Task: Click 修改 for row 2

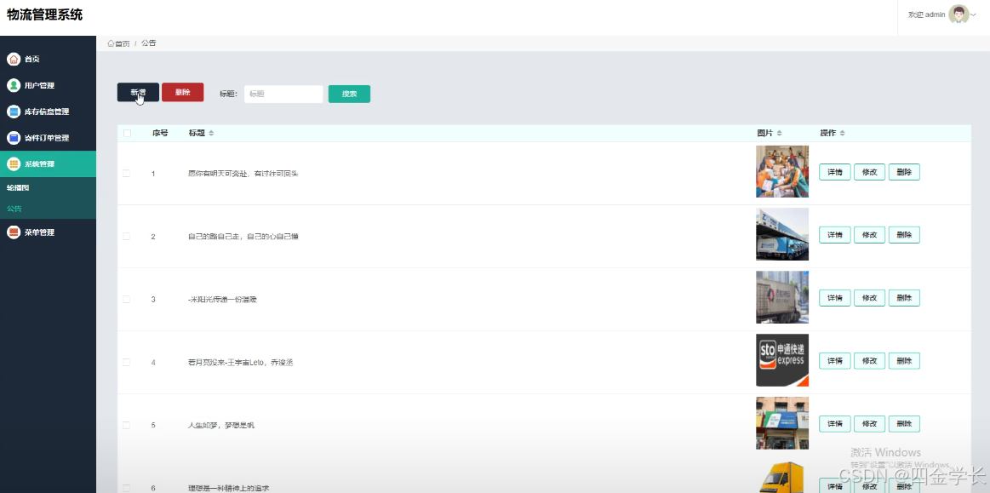Action: pos(869,235)
